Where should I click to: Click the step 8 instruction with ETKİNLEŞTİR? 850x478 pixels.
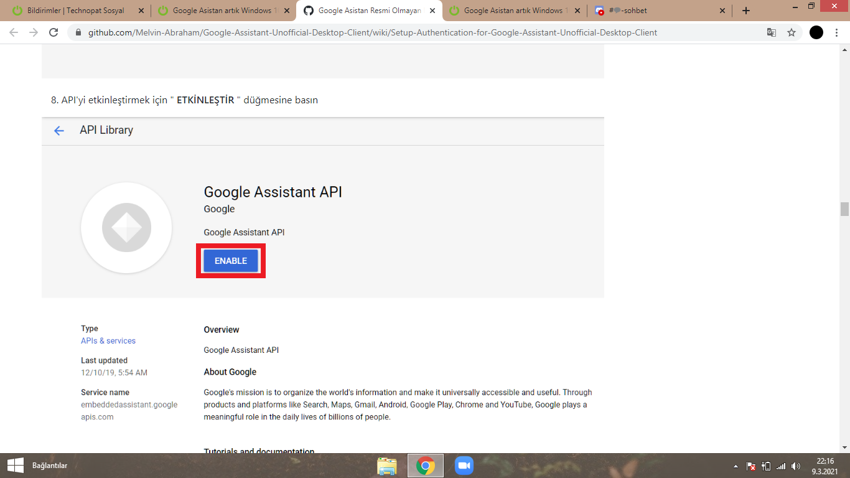pyautogui.click(x=184, y=100)
